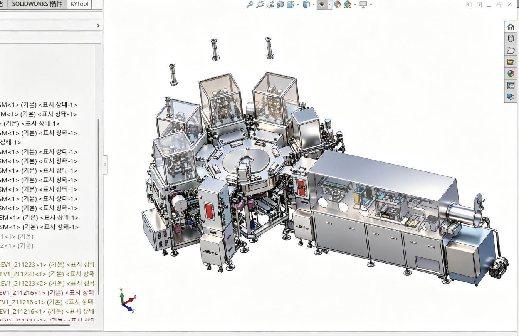
Task: Expand the View Settings monitor dropdown arrow
Action: tap(371, 5)
